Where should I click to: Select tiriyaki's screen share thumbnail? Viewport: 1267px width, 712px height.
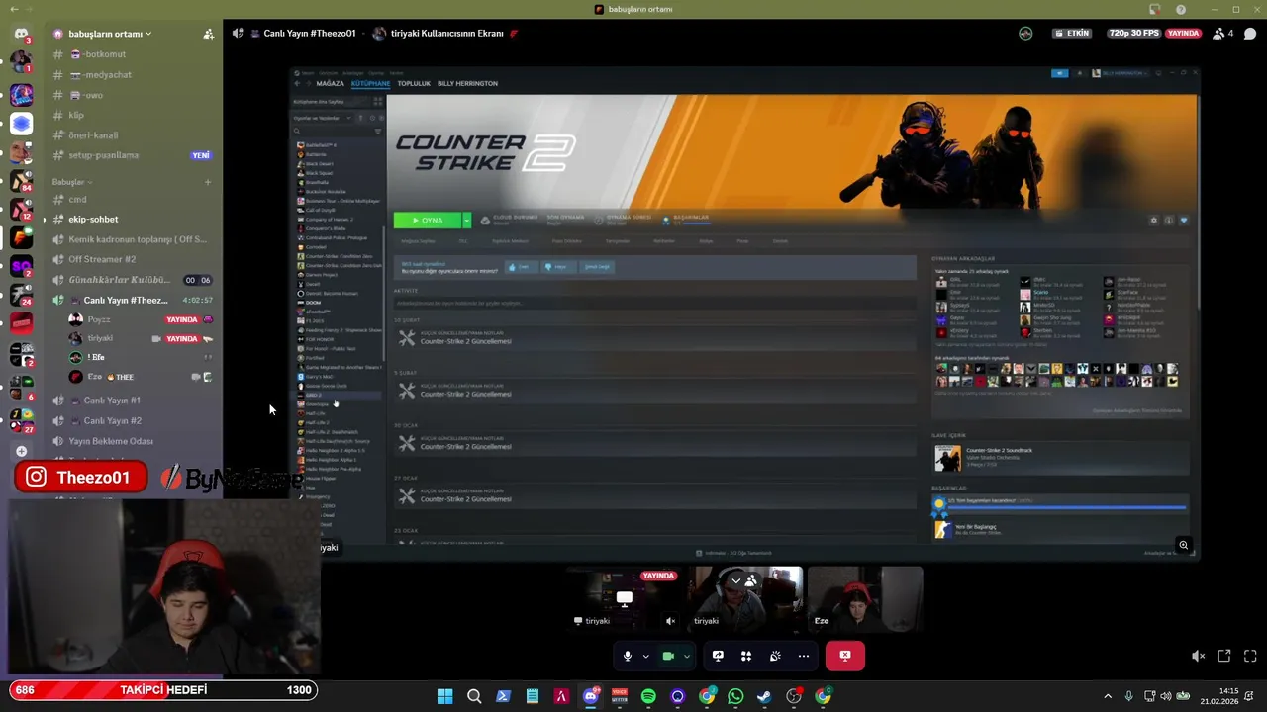coord(626,598)
